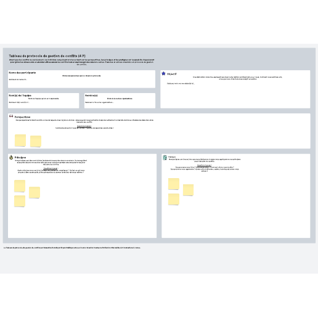The image size is (318, 318).
Task: Click the placeholder text in the Objectif box
Action: [181, 83]
